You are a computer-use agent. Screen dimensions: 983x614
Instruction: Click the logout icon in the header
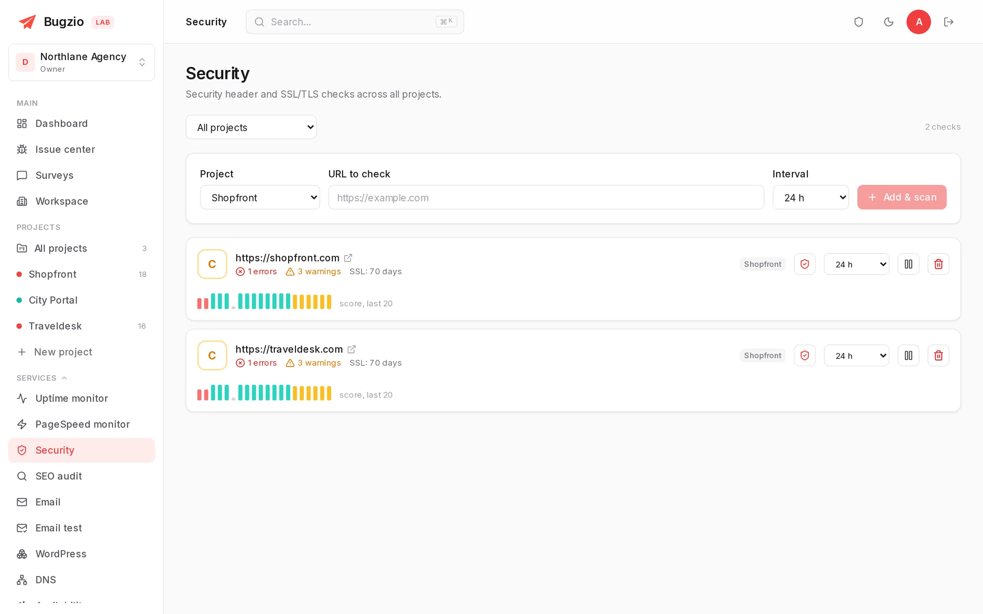948,22
